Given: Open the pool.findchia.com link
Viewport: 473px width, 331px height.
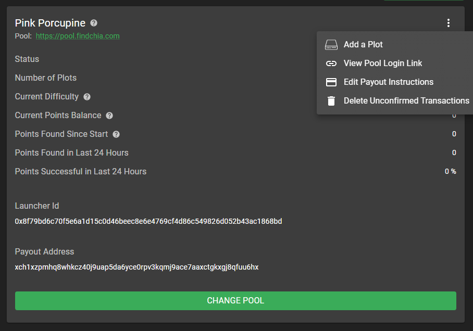Looking at the screenshot, I should coord(78,36).
